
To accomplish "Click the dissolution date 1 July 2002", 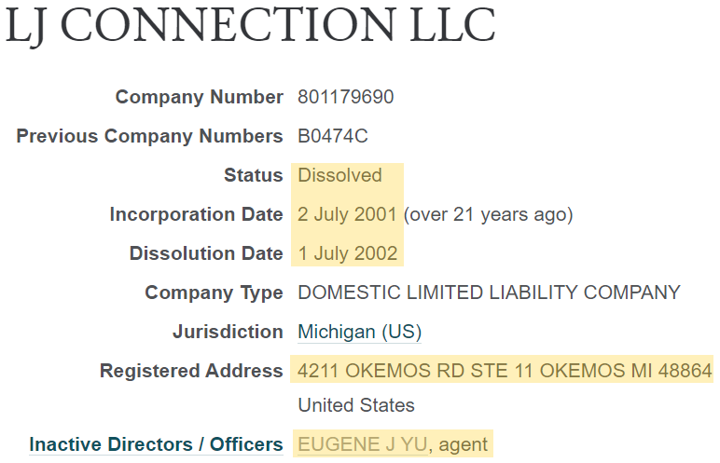I will point(348,253).
